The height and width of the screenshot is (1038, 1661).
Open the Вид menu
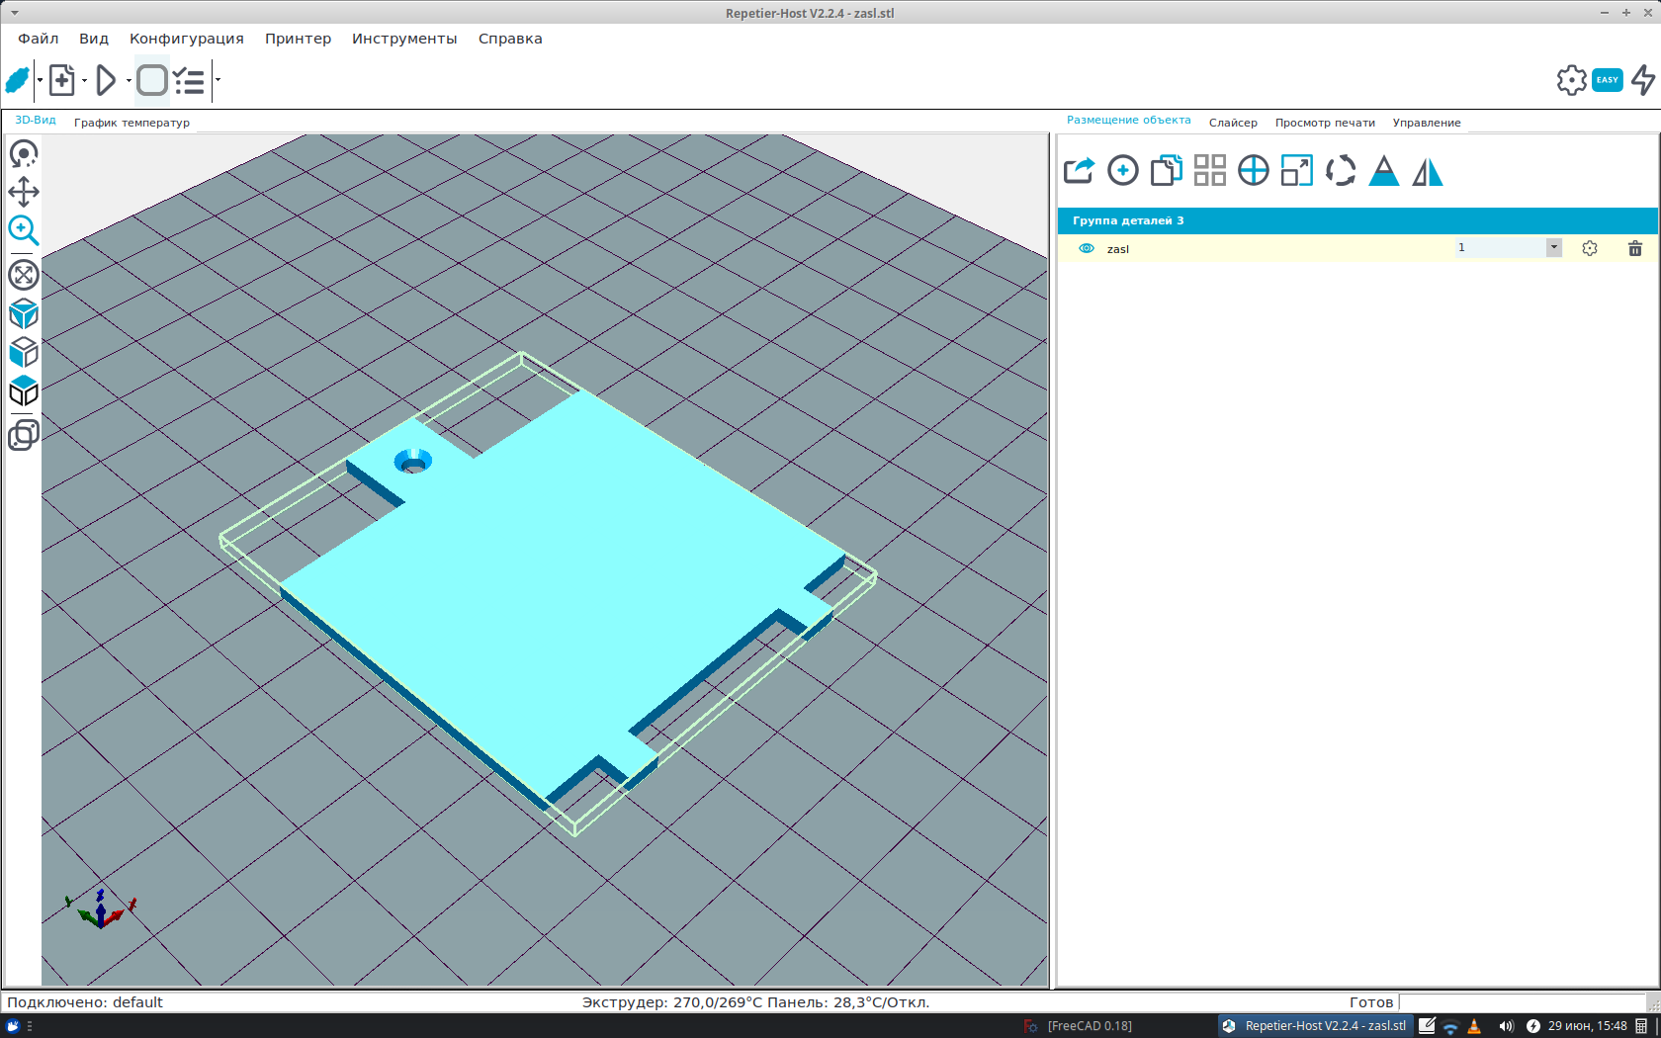coord(94,39)
